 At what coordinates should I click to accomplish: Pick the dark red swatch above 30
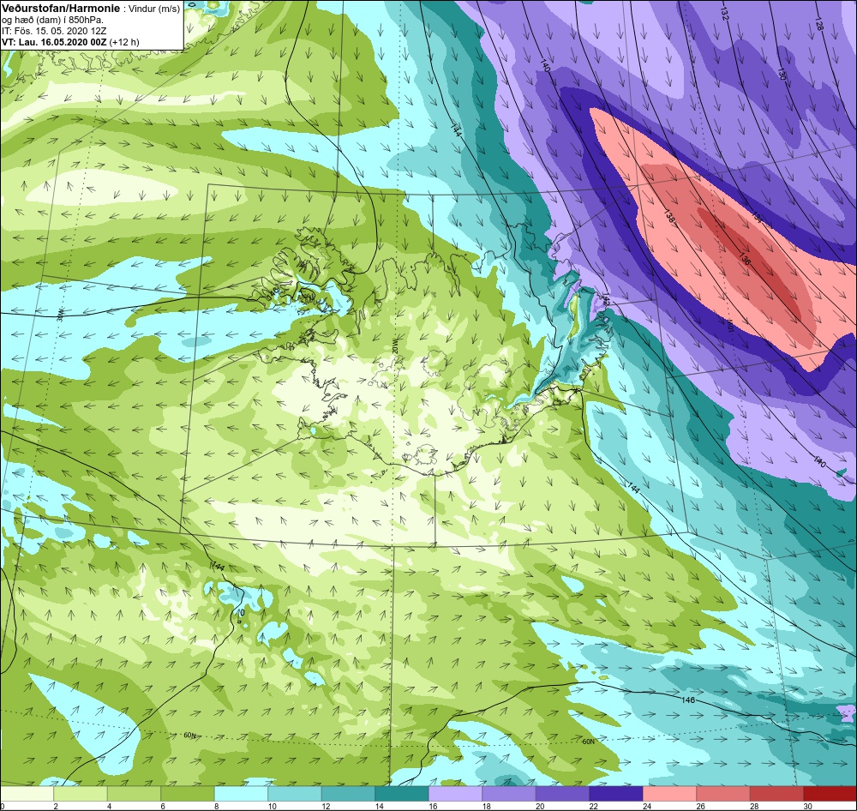click(x=830, y=794)
